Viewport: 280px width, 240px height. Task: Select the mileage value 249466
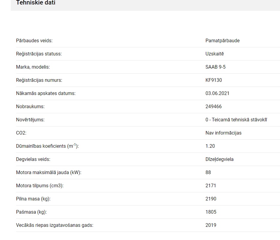(213, 107)
